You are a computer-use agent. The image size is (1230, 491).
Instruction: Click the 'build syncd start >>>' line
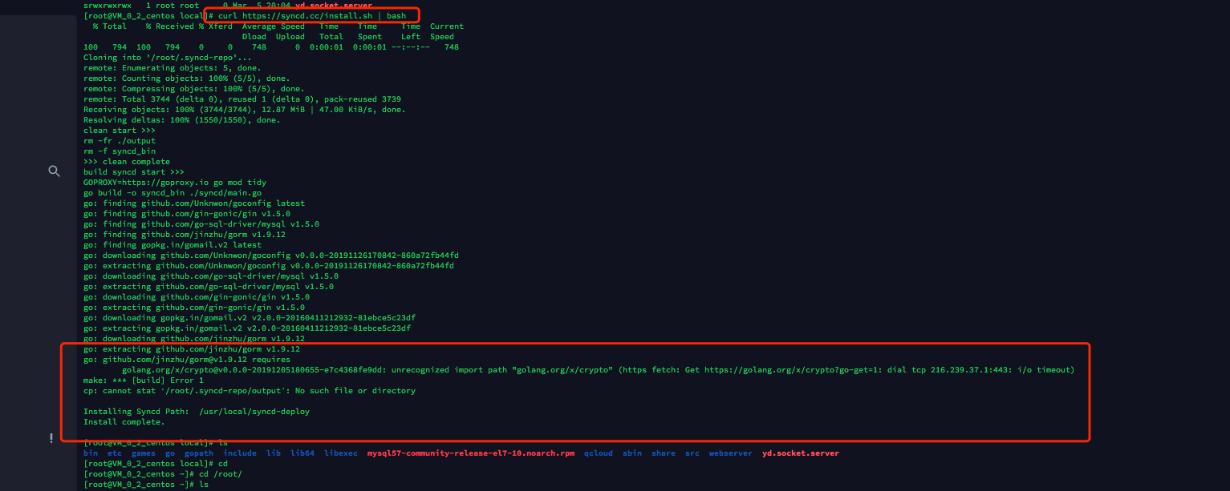pyautogui.click(x=134, y=172)
